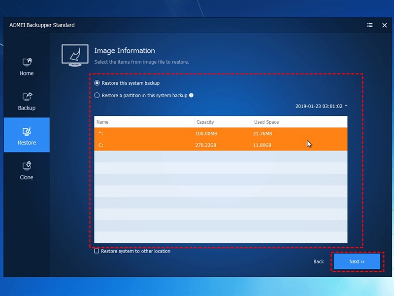Image resolution: width=394 pixels, height=296 pixels.
Task: Click the Next button
Action: coord(357,261)
